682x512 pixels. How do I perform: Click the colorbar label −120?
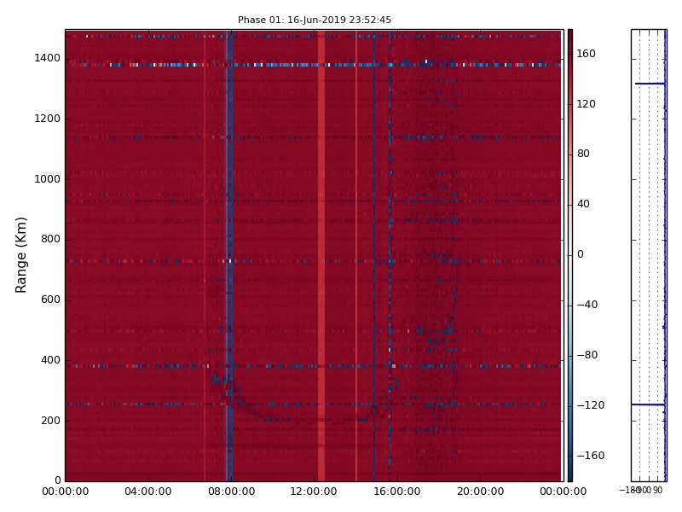coord(591,405)
